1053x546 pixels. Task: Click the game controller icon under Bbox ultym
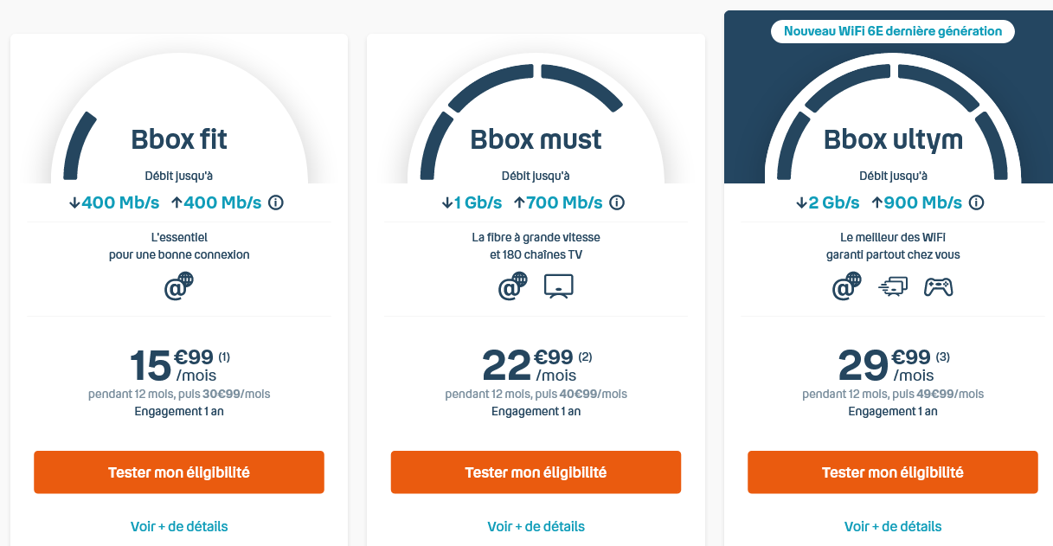[x=938, y=286]
